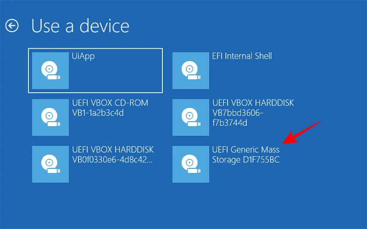
Task: Pick the UEFI VBOX HARDDISK label above VB7bbd3606
Action: pyautogui.click(x=253, y=103)
